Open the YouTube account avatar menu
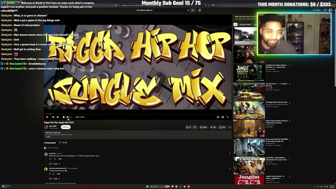Image resolution: width=336 pixels, height=189 pixels. (x=330, y=10)
